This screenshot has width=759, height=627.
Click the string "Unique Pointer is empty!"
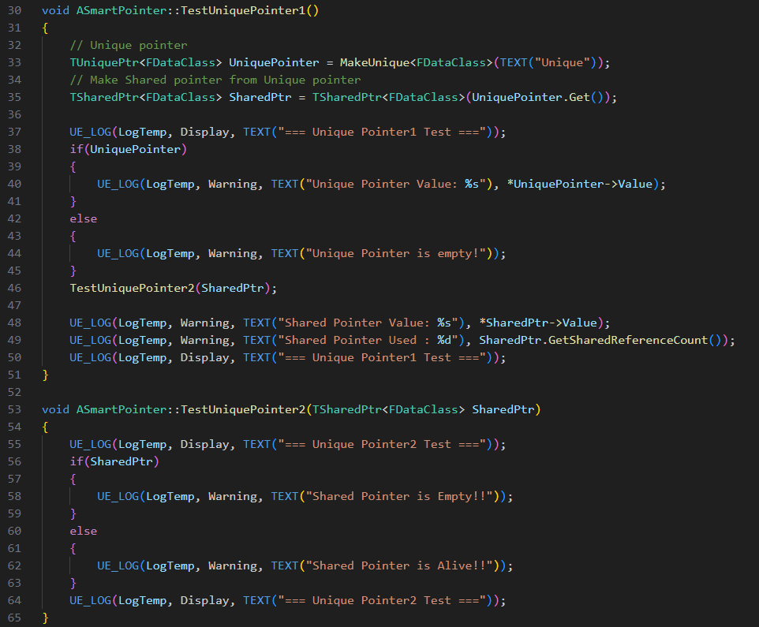pyautogui.click(x=395, y=253)
